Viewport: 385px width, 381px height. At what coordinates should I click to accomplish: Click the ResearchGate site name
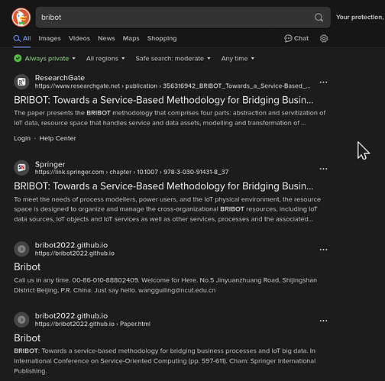[x=60, y=78]
